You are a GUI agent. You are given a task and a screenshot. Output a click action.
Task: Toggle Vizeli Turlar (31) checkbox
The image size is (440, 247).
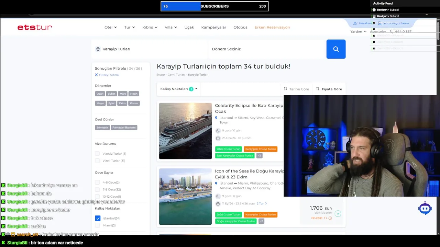[x=97, y=161]
